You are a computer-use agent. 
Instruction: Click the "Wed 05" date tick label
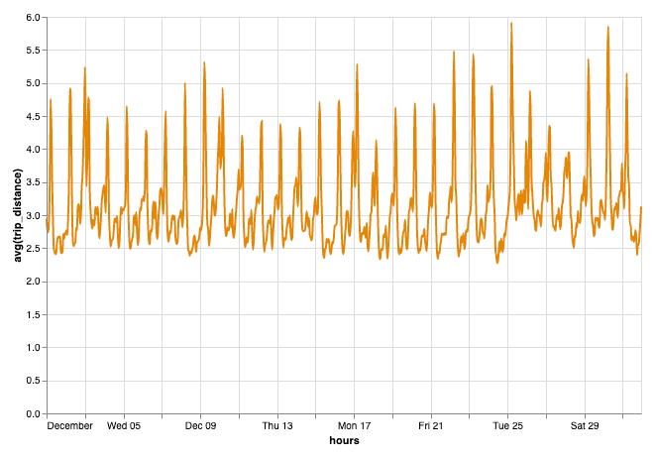tap(125, 426)
